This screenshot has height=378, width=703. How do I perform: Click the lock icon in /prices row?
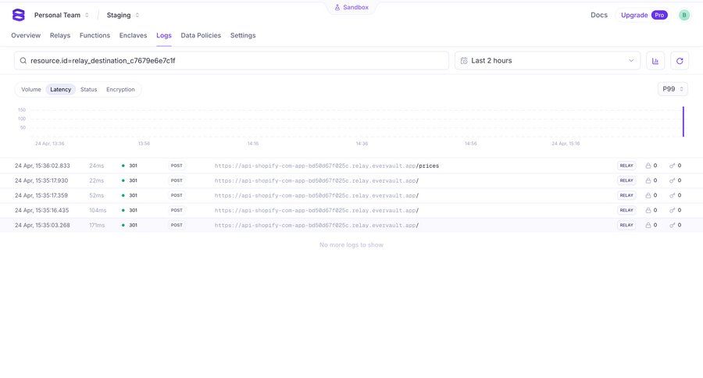tap(648, 166)
